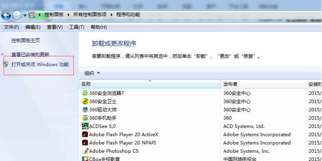This screenshot has width=322, height=161.
Task: Open the 查看(V) menu
Action: pyautogui.click(x=55, y=27)
